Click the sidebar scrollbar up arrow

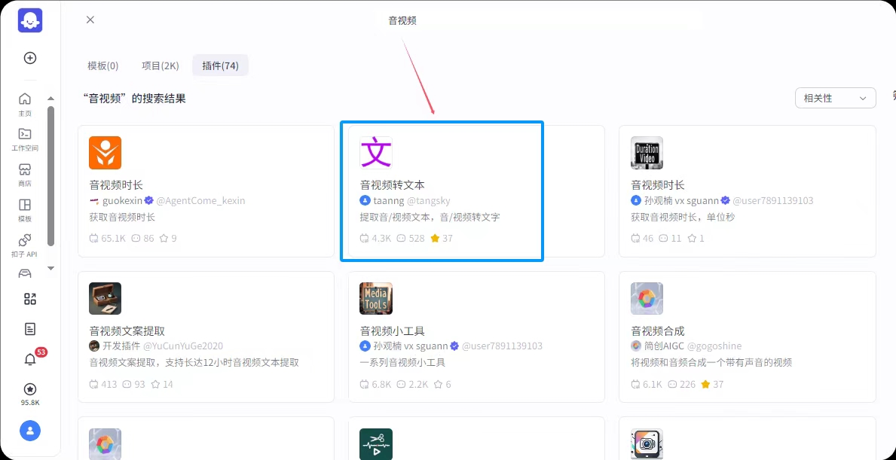pos(50,98)
